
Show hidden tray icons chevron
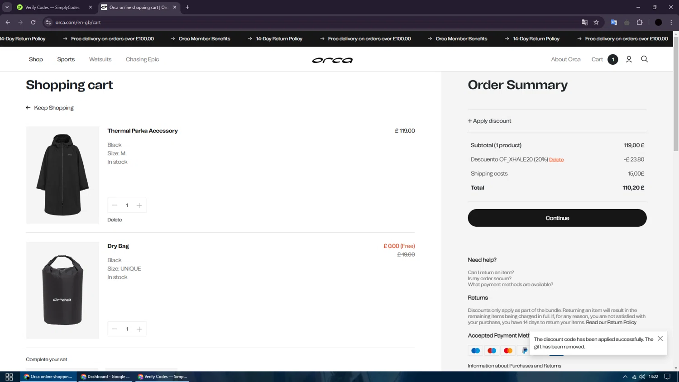point(625,377)
